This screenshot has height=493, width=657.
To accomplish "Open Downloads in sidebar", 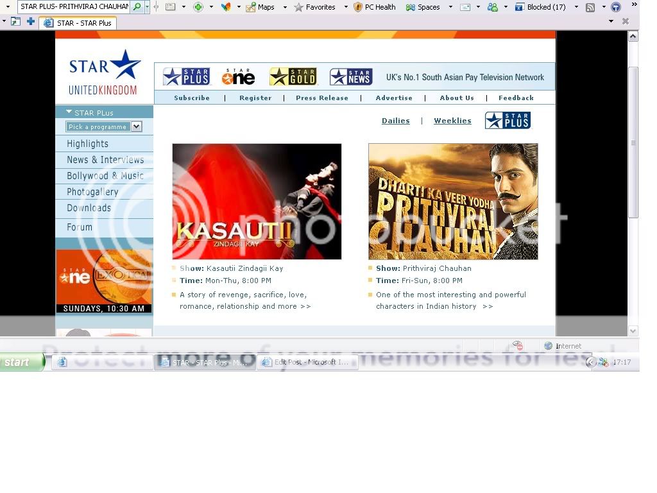I will [89, 208].
